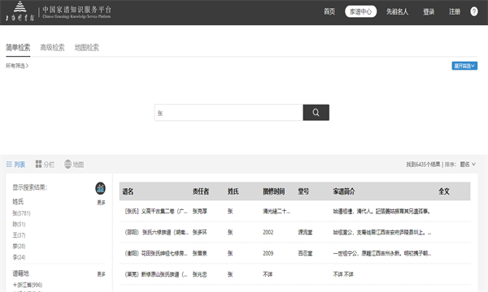Click the 全文 column header
Screen dimensions: 488x292
(x=444, y=191)
